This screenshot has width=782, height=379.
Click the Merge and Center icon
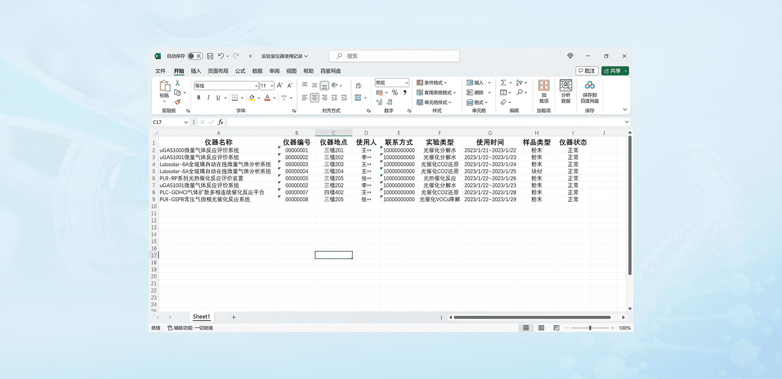(358, 98)
